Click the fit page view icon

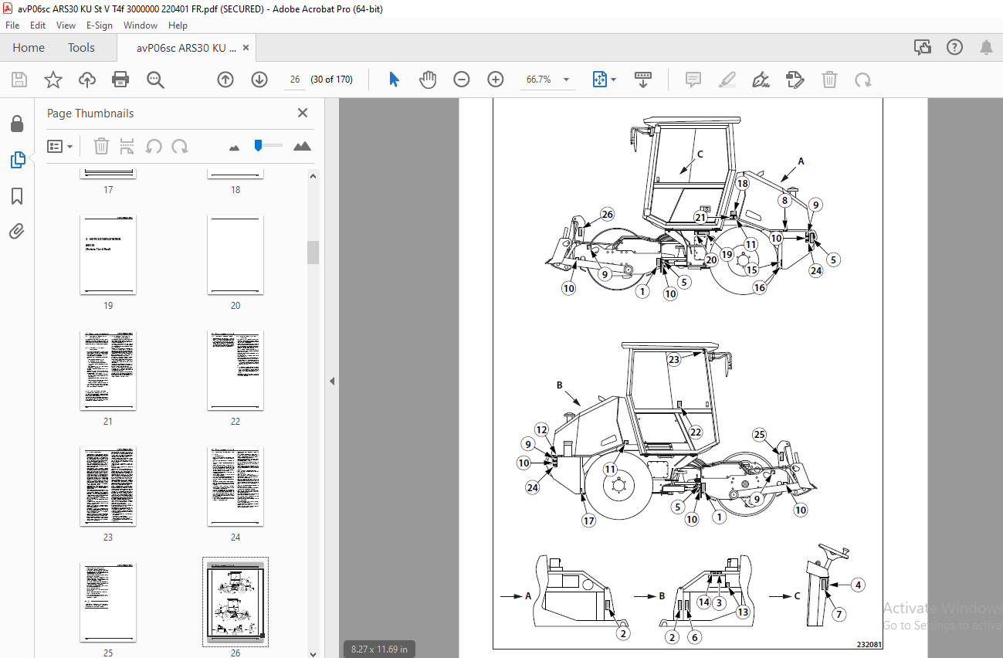pos(600,80)
